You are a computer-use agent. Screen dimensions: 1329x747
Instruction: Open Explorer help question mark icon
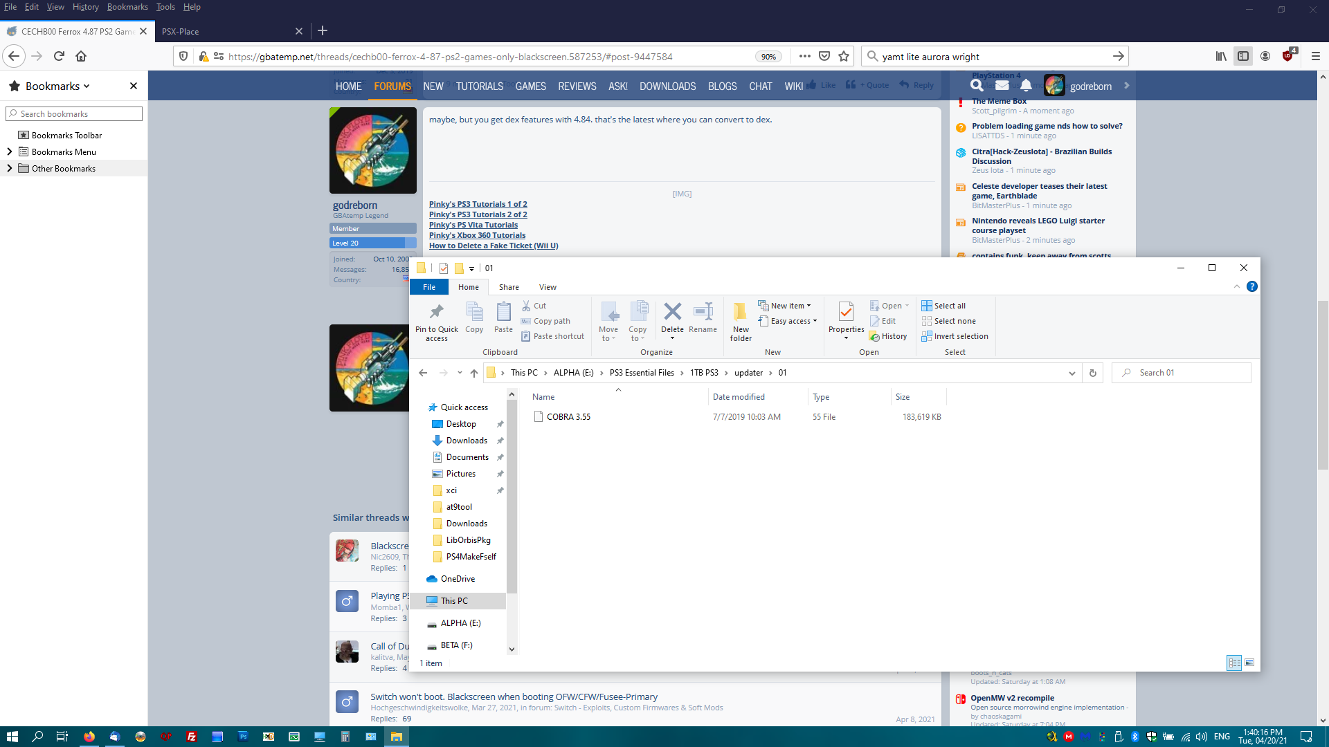[1252, 286]
